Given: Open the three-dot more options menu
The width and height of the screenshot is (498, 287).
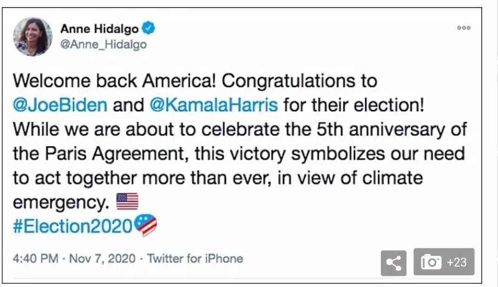Looking at the screenshot, I should 464,28.
